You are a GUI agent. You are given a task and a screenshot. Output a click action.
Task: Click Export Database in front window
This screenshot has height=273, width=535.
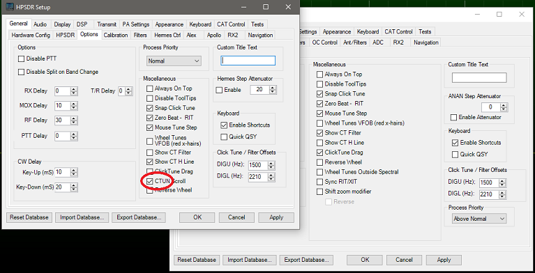point(139,217)
